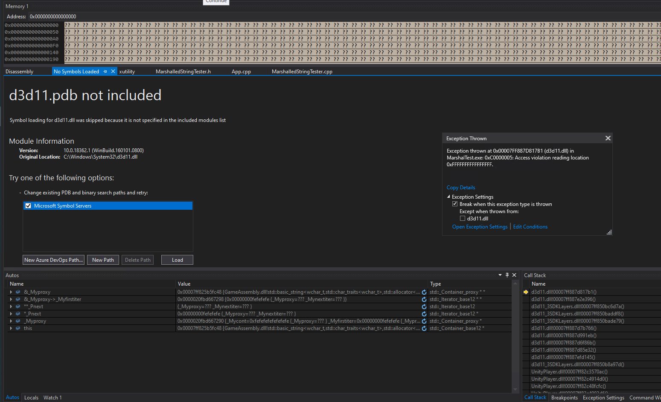Check the d3d11.dll exception exclusion box
Screen dimensions: 661x402
click(463, 218)
